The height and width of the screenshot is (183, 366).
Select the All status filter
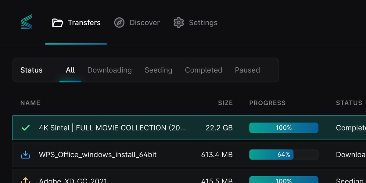pyautogui.click(x=70, y=70)
